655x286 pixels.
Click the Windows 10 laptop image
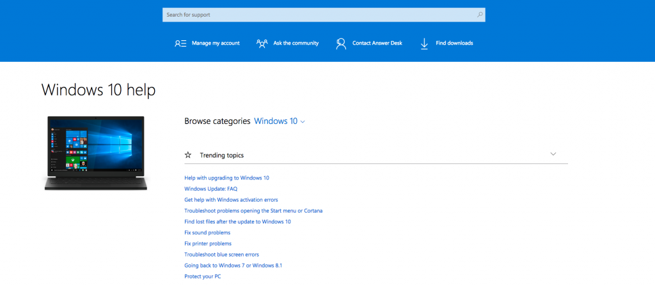(x=96, y=153)
